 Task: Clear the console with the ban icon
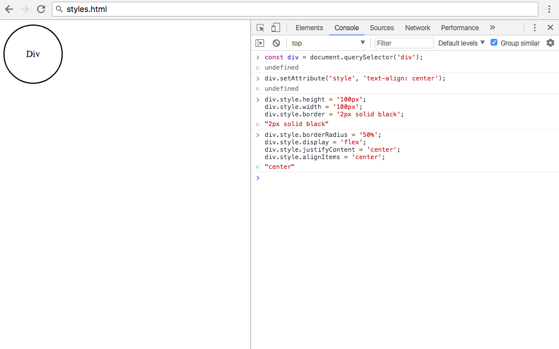click(276, 43)
